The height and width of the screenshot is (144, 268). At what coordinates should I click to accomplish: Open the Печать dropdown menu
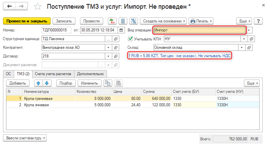tap(201, 21)
